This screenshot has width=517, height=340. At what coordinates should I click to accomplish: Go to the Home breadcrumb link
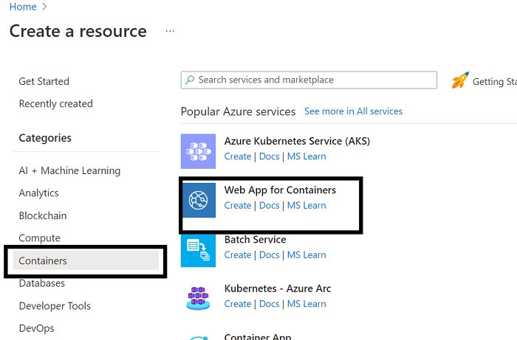pyautogui.click(x=23, y=7)
